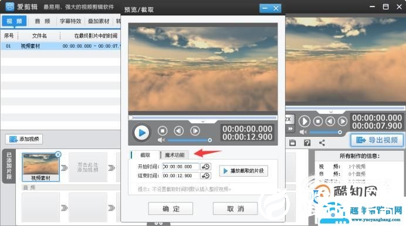
Task: Click the 序号 column header
Action: (x=9, y=36)
